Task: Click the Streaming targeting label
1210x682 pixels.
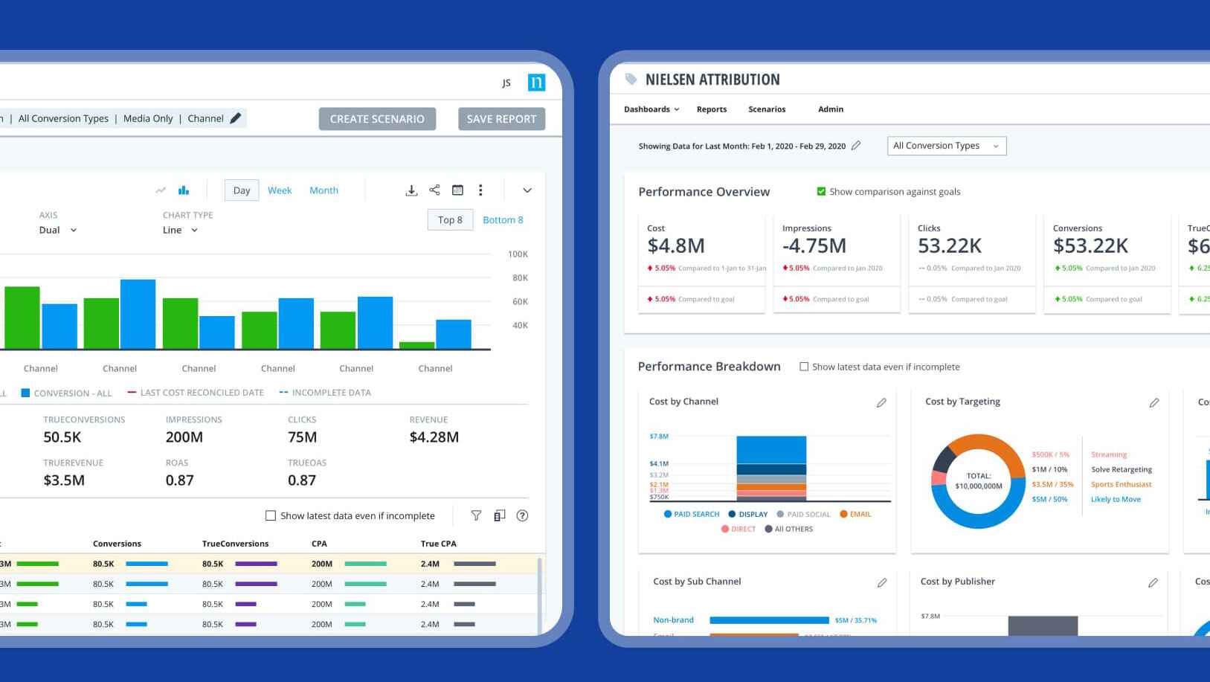Action: click(1109, 454)
